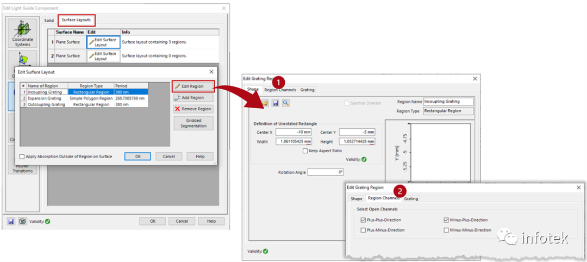
Task: Check the Plus-Minus-Direction channel
Action: [x=363, y=230]
